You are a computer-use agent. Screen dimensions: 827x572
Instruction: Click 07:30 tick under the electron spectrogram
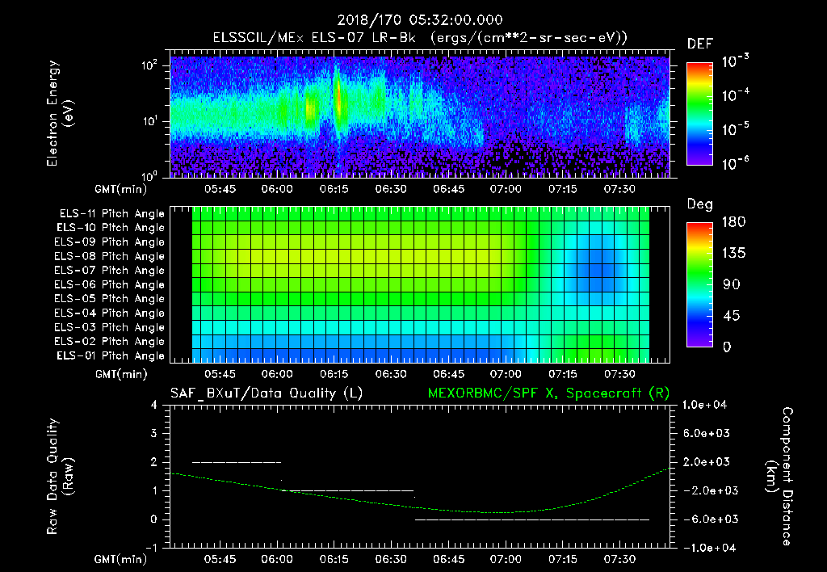tap(619, 189)
